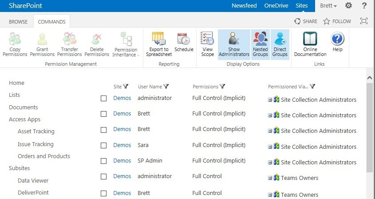Click the Delete Permissions icon
The image size is (375, 199).
[96, 39]
